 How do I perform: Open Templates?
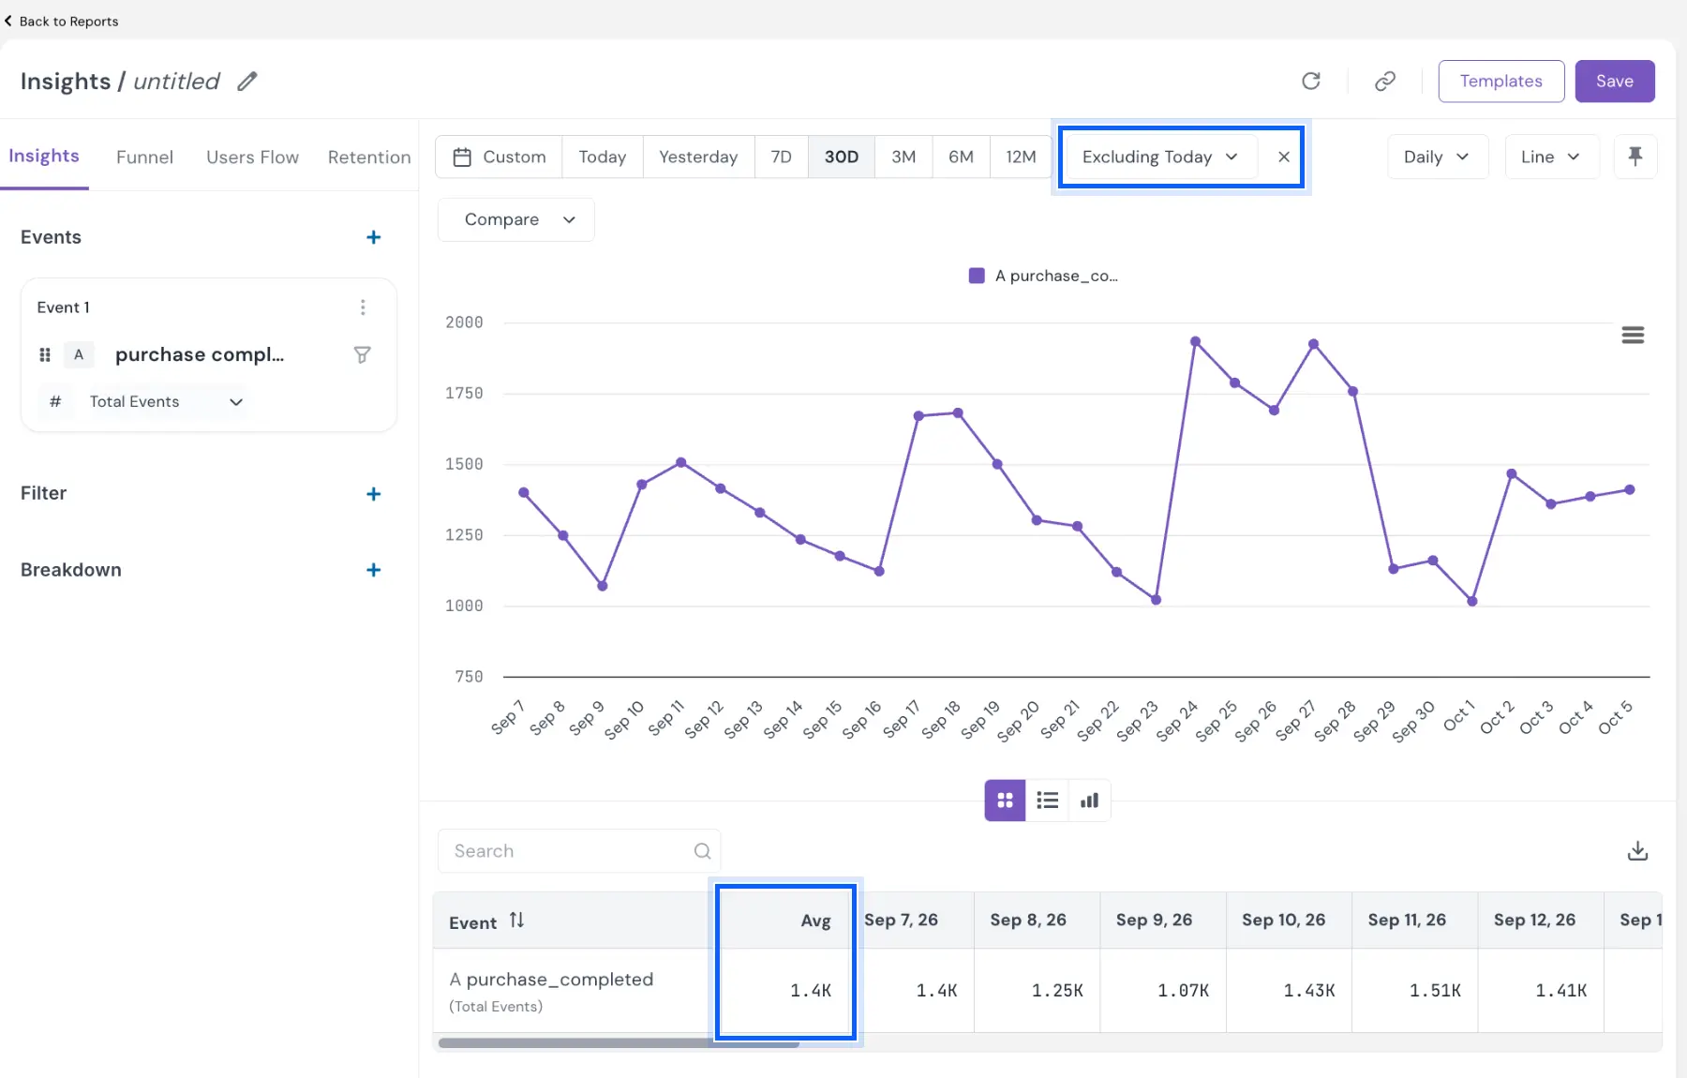[x=1500, y=82]
